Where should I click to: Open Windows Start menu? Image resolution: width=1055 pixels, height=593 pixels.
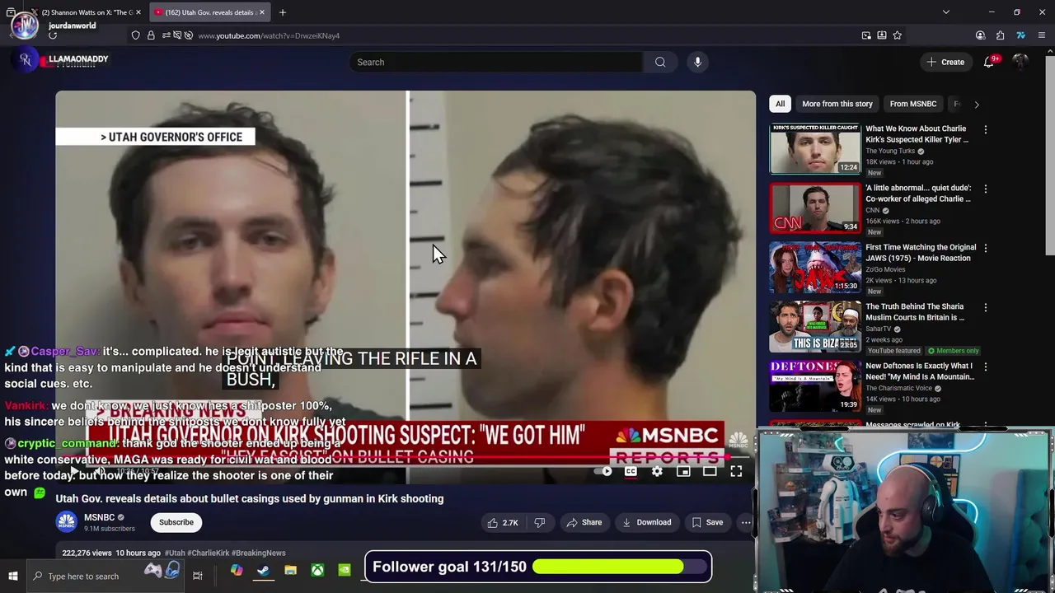pos(13,576)
